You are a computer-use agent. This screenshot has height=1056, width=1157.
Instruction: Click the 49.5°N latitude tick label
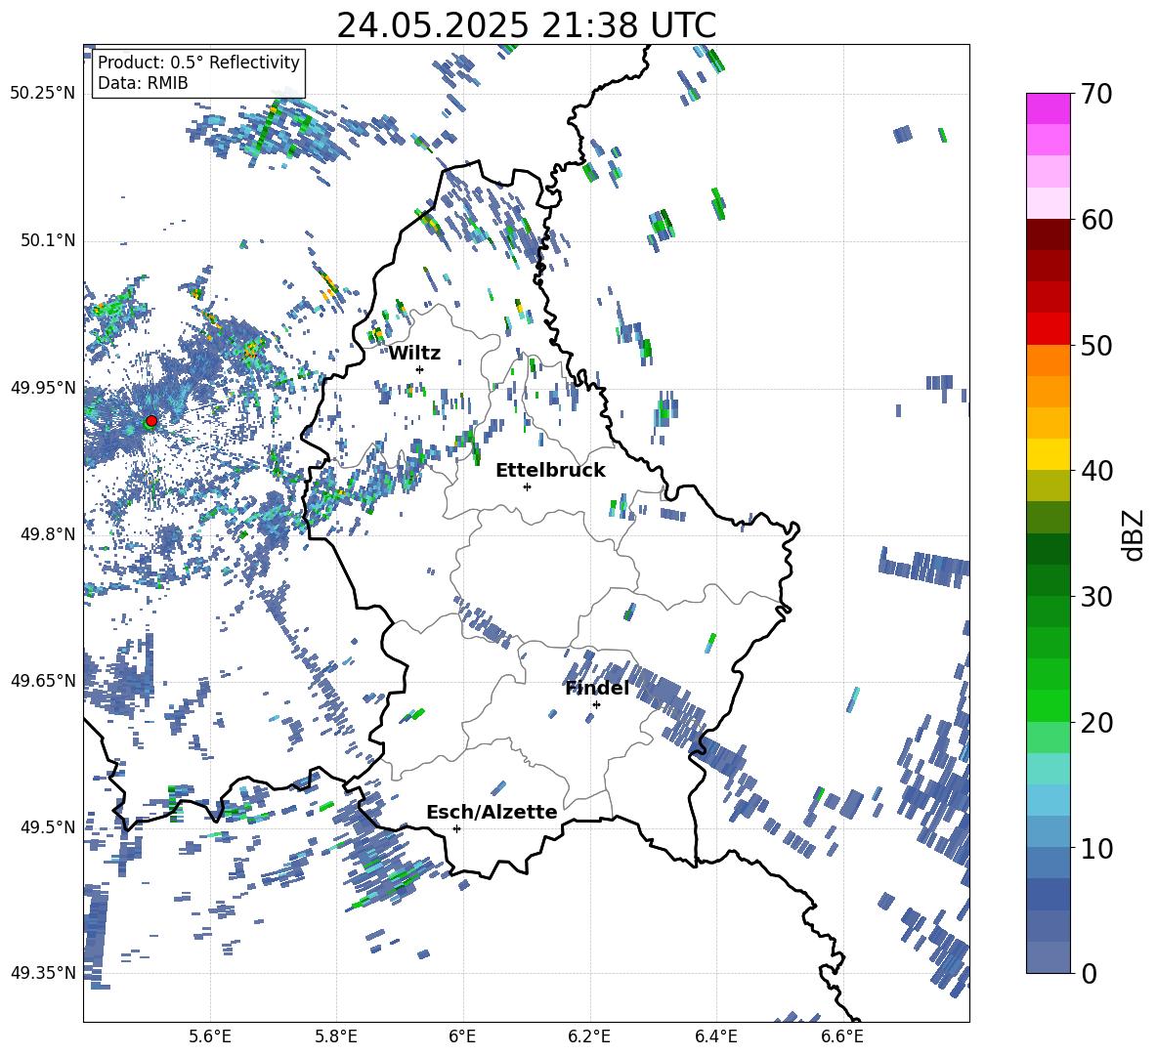coord(47,826)
